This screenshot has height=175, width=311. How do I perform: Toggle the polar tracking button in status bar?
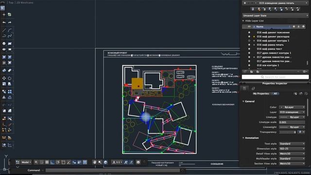point(58,162)
